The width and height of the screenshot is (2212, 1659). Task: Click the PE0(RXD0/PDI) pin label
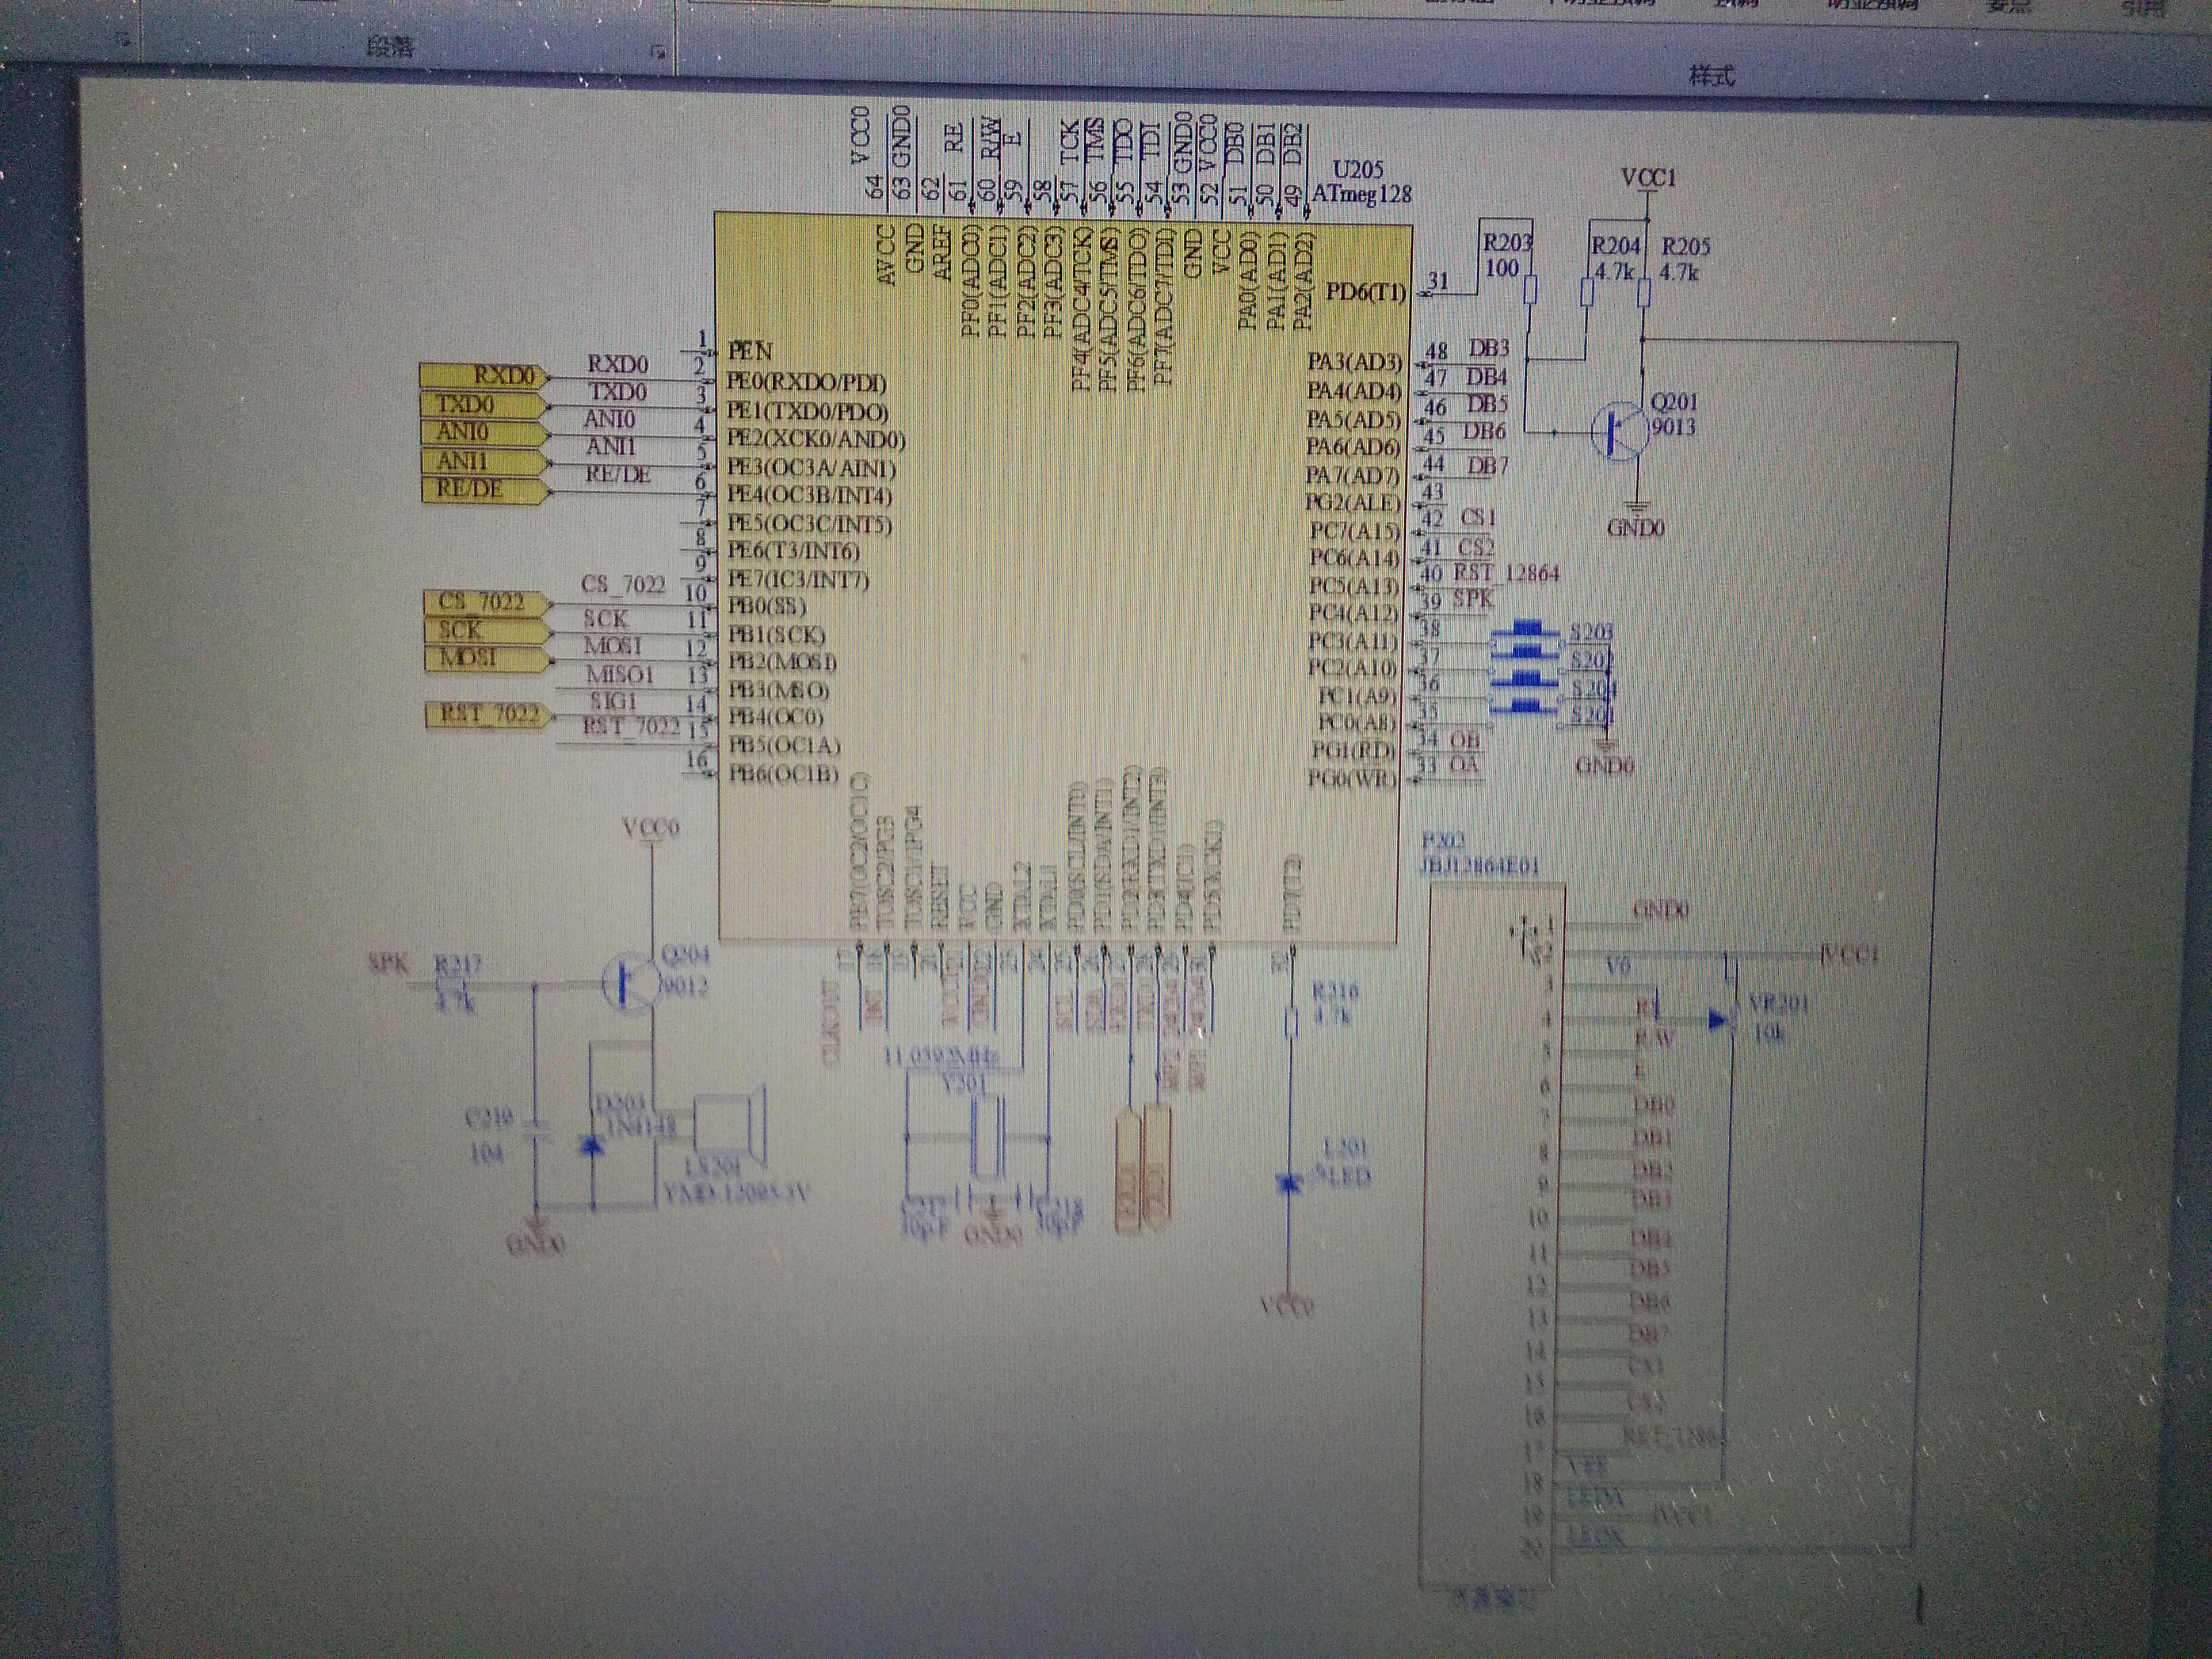[806, 382]
